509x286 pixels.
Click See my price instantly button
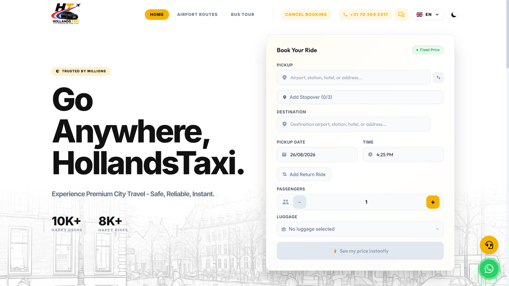click(x=360, y=251)
